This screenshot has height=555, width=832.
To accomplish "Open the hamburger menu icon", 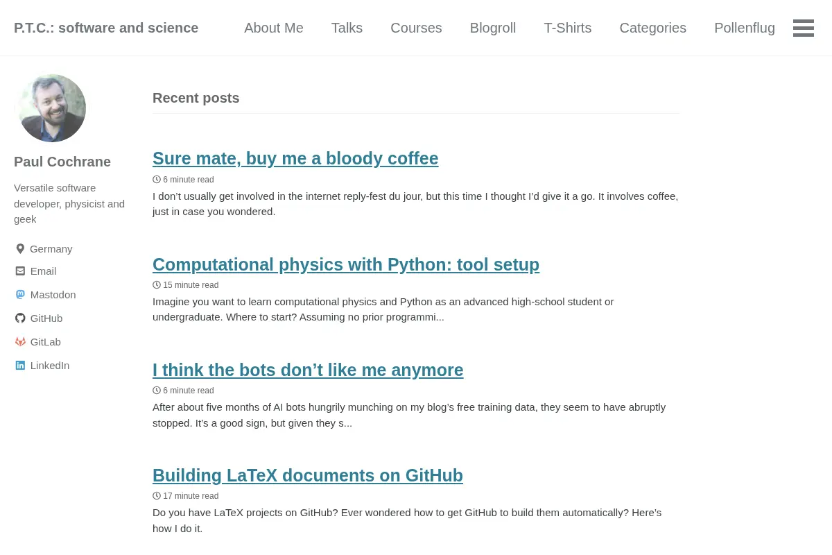I will [804, 28].
